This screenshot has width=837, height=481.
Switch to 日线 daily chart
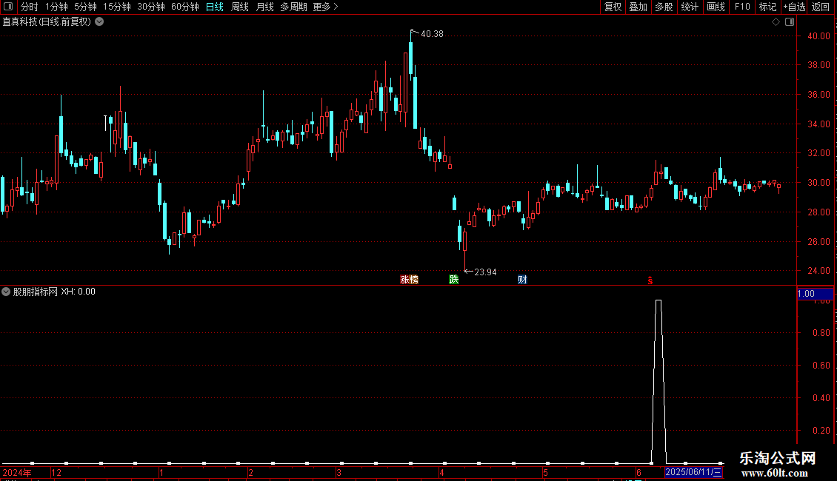tap(215, 7)
